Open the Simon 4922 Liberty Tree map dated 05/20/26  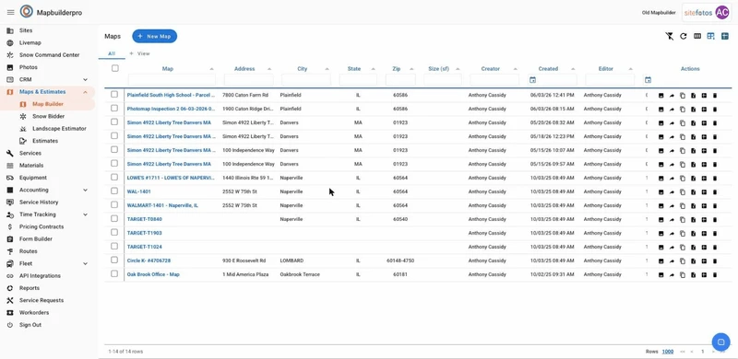pyautogui.click(x=169, y=122)
